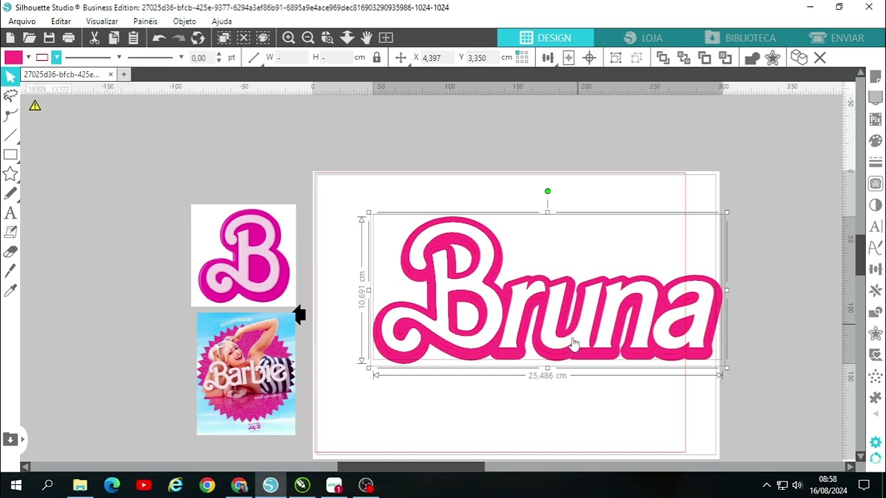The image size is (886, 498).
Task: Go to the ENVIAR tab
Action: 837,38
